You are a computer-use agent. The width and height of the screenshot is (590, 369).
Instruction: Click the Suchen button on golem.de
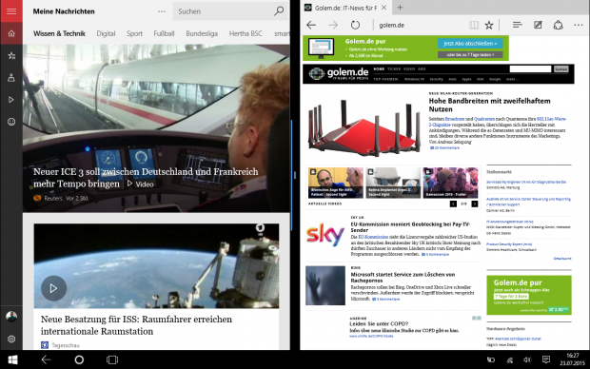coord(560,68)
